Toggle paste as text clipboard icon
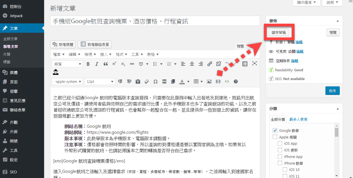 click(x=138, y=82)
